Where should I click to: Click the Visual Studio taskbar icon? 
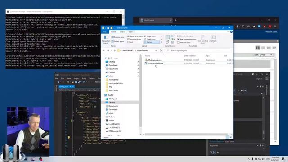pyautogui.click(x=33, y=159)
